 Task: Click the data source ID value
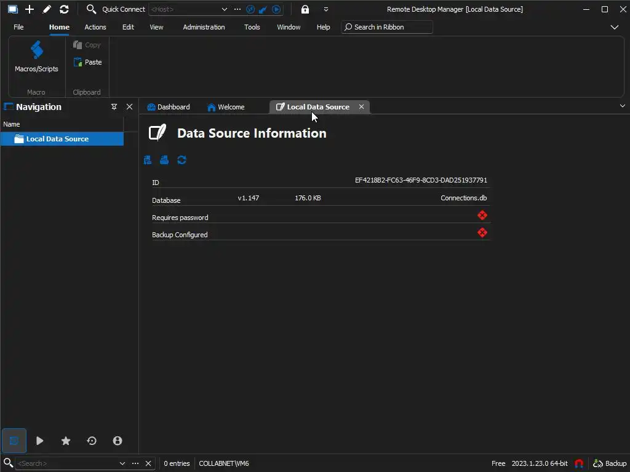pos(421,180)
